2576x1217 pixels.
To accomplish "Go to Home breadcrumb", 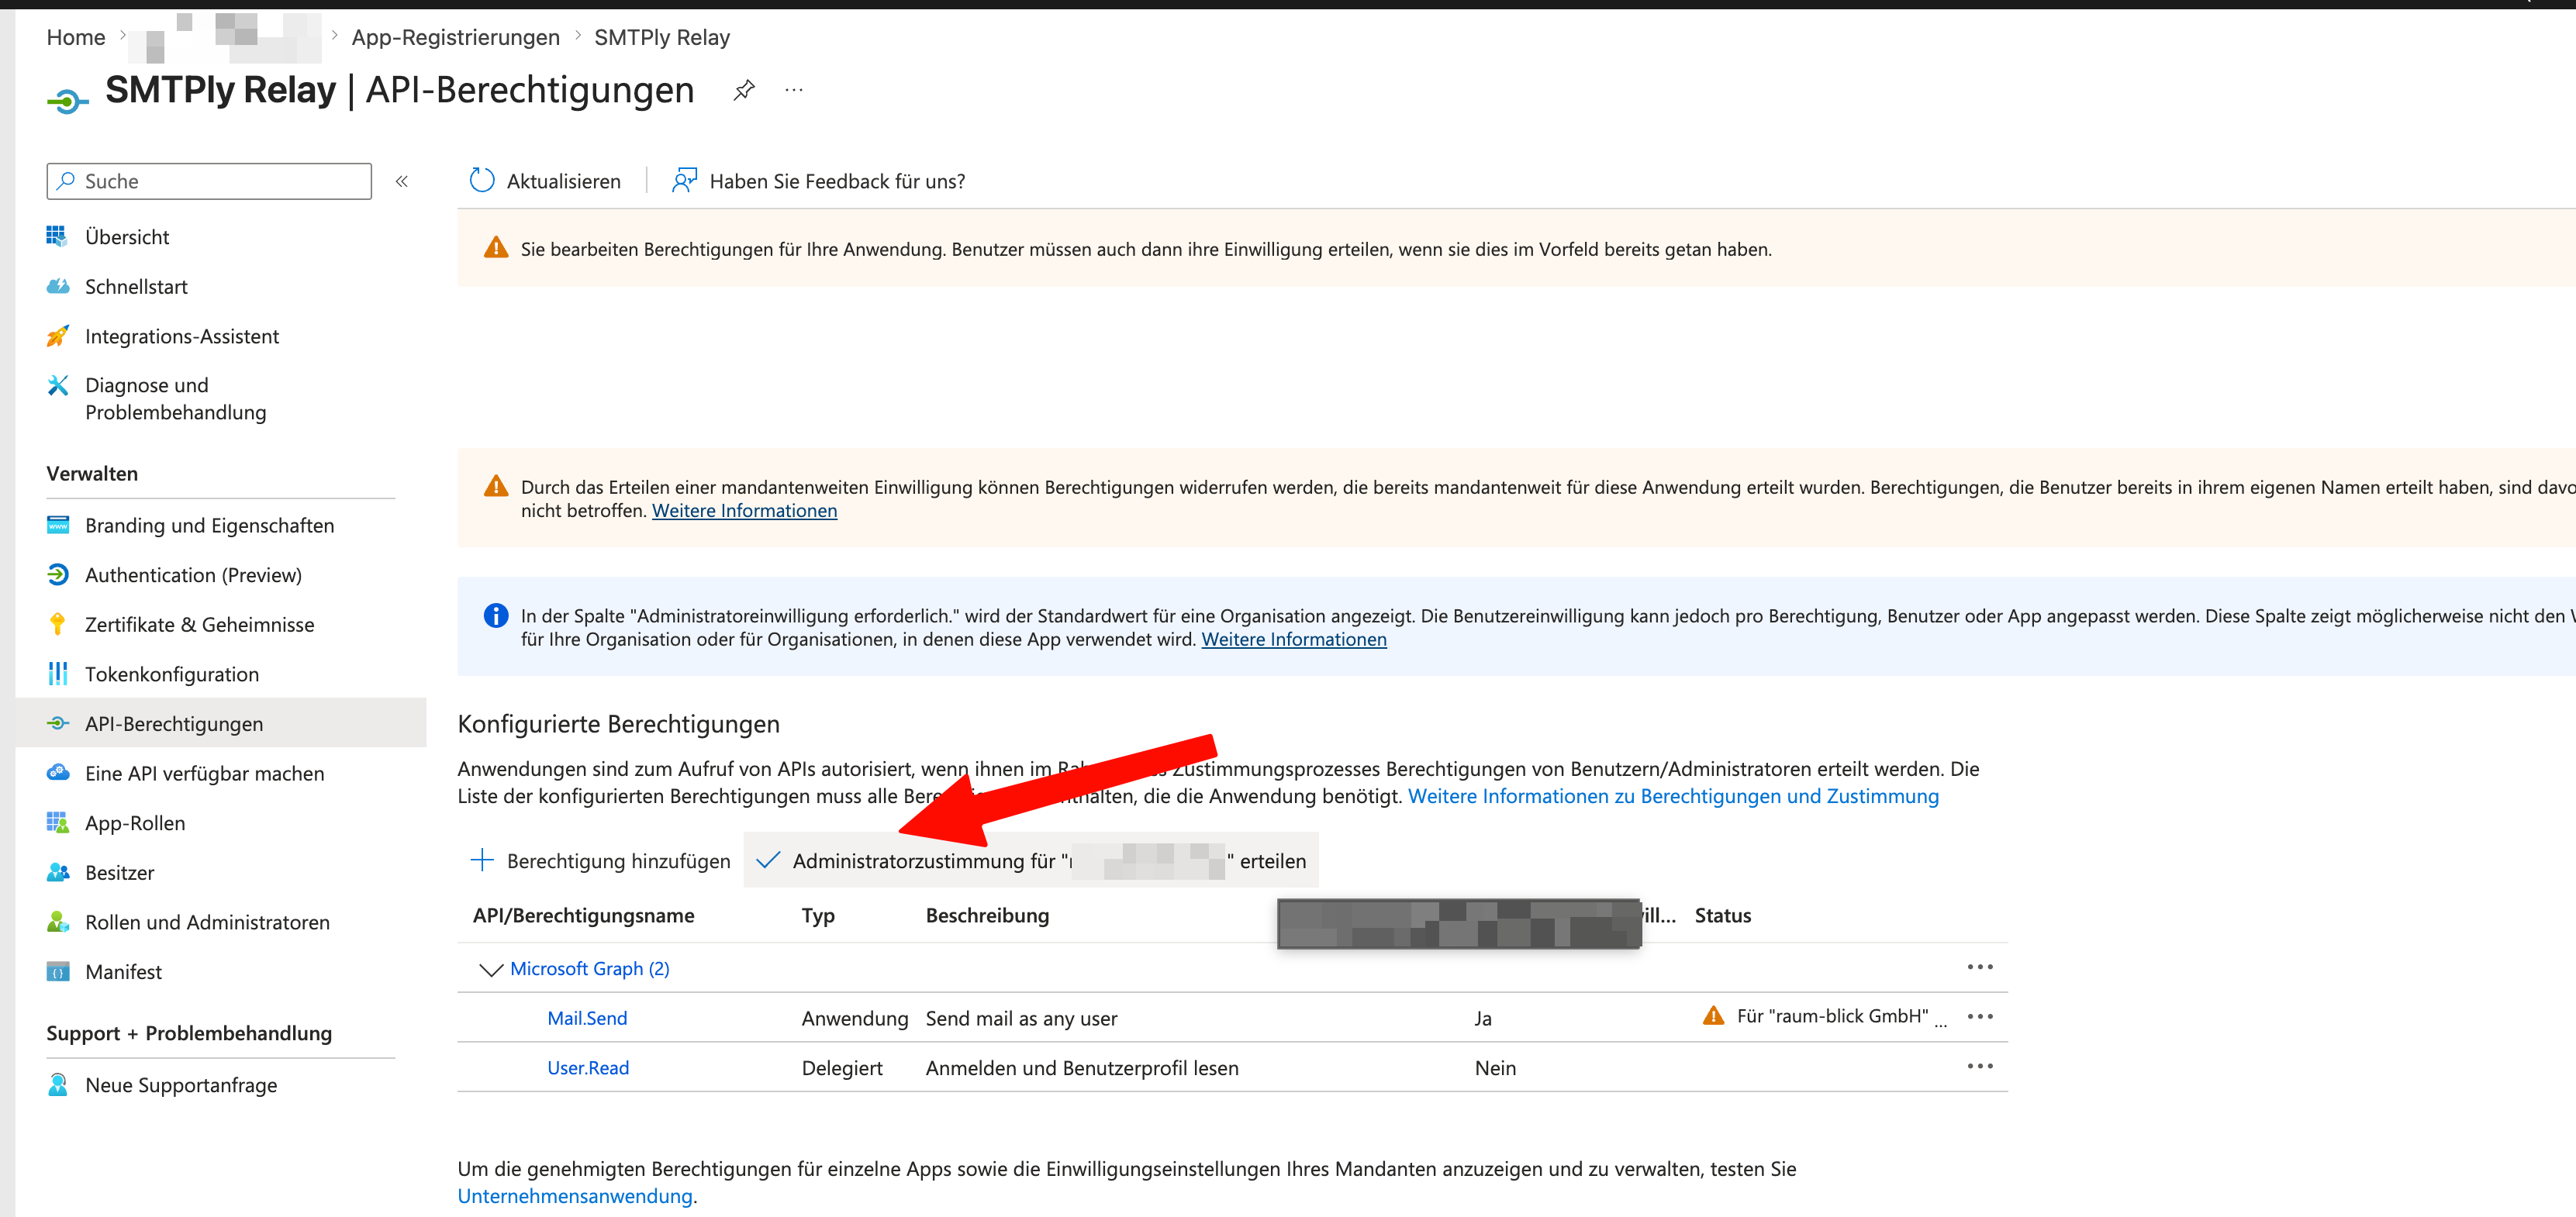I will tap(76, 37).
